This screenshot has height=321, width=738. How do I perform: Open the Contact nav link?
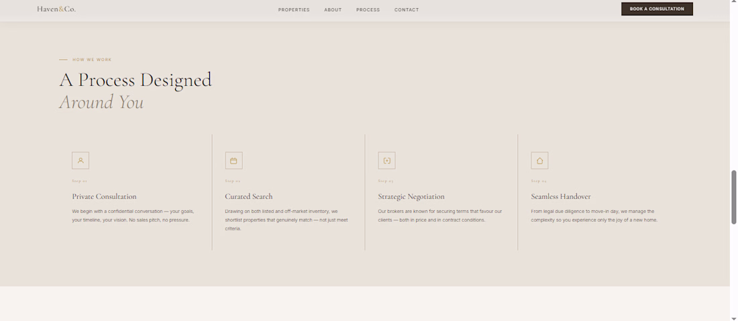(407, 10)
